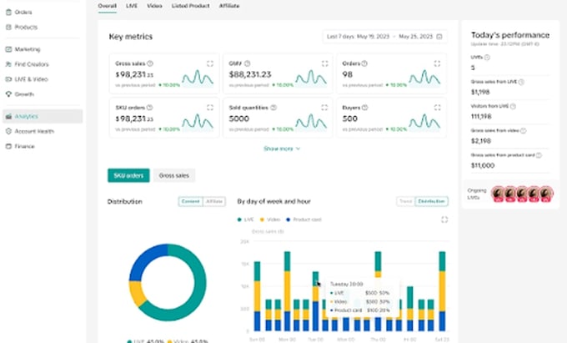Click the info icon beside Buyers
Screen dimensions: 567x343
[365, 108]
